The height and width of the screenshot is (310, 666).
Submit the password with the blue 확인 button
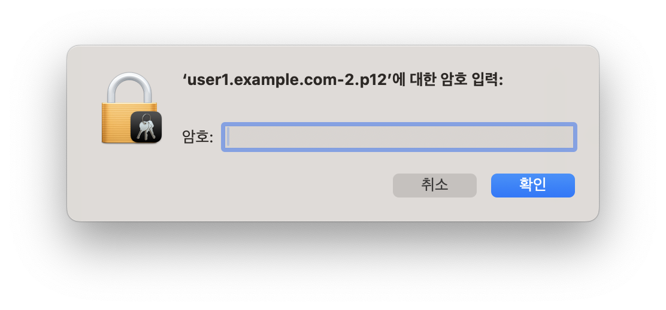click(x=532, y=185)
